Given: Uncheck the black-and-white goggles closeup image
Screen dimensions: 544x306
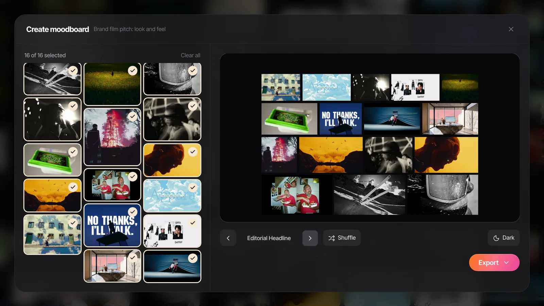Looking at the screenshot, I should 193,70.
